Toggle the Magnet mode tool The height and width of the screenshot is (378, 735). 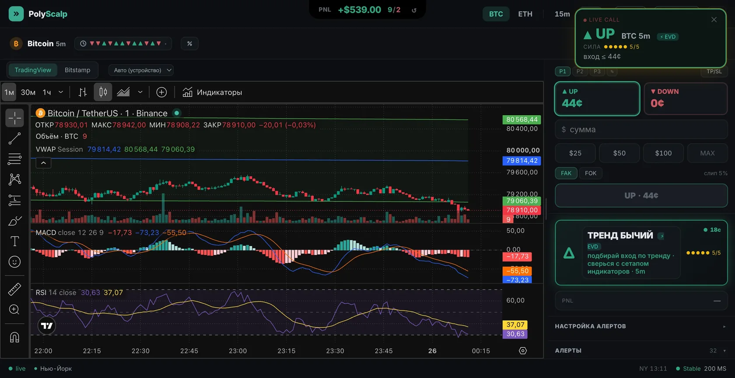point(14,337)
